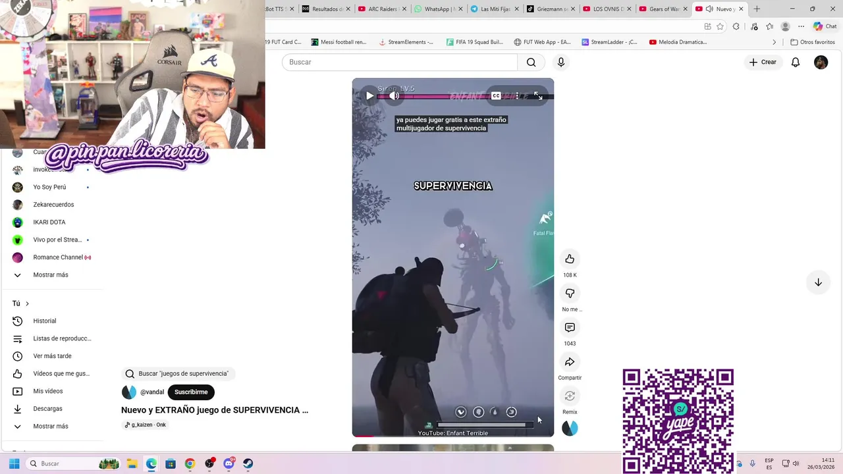Open the Windows Start menu

coord(14,463)
